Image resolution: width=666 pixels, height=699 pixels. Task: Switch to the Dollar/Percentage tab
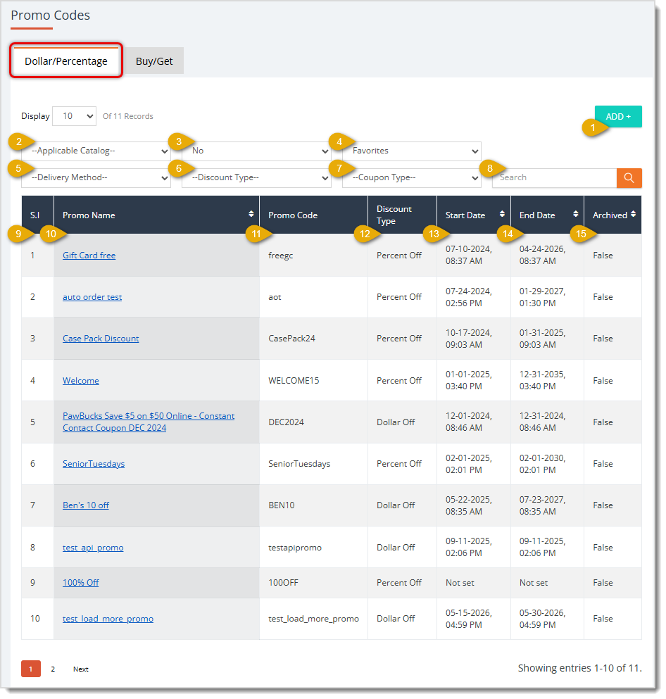[x=66, y=61]
